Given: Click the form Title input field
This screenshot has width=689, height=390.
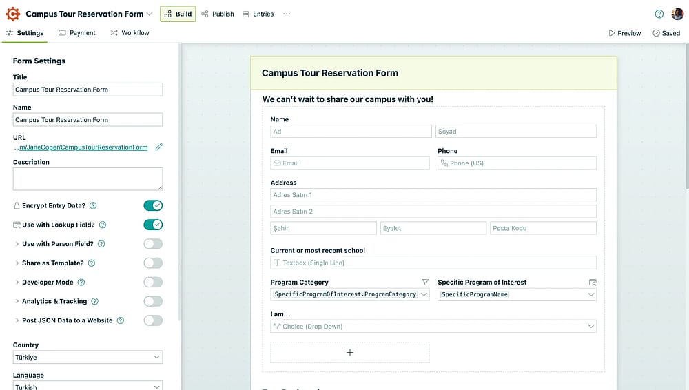Looking at the screenshot, I should [x=88, y=90].
